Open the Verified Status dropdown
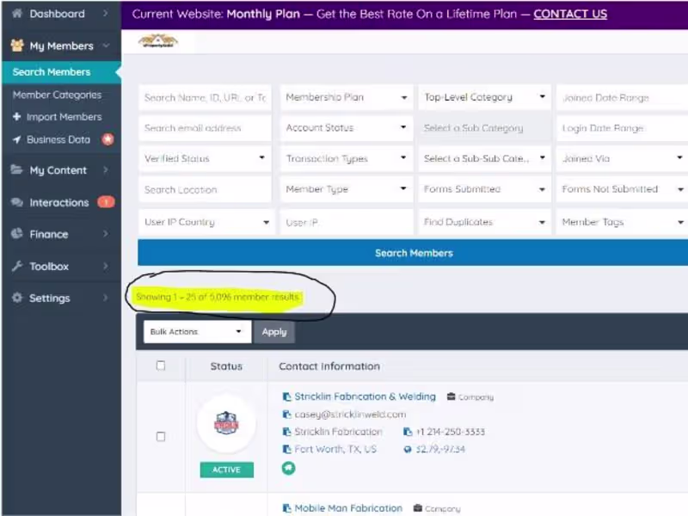The height and width of the screenshot is (516, 688). click(205, 158)
